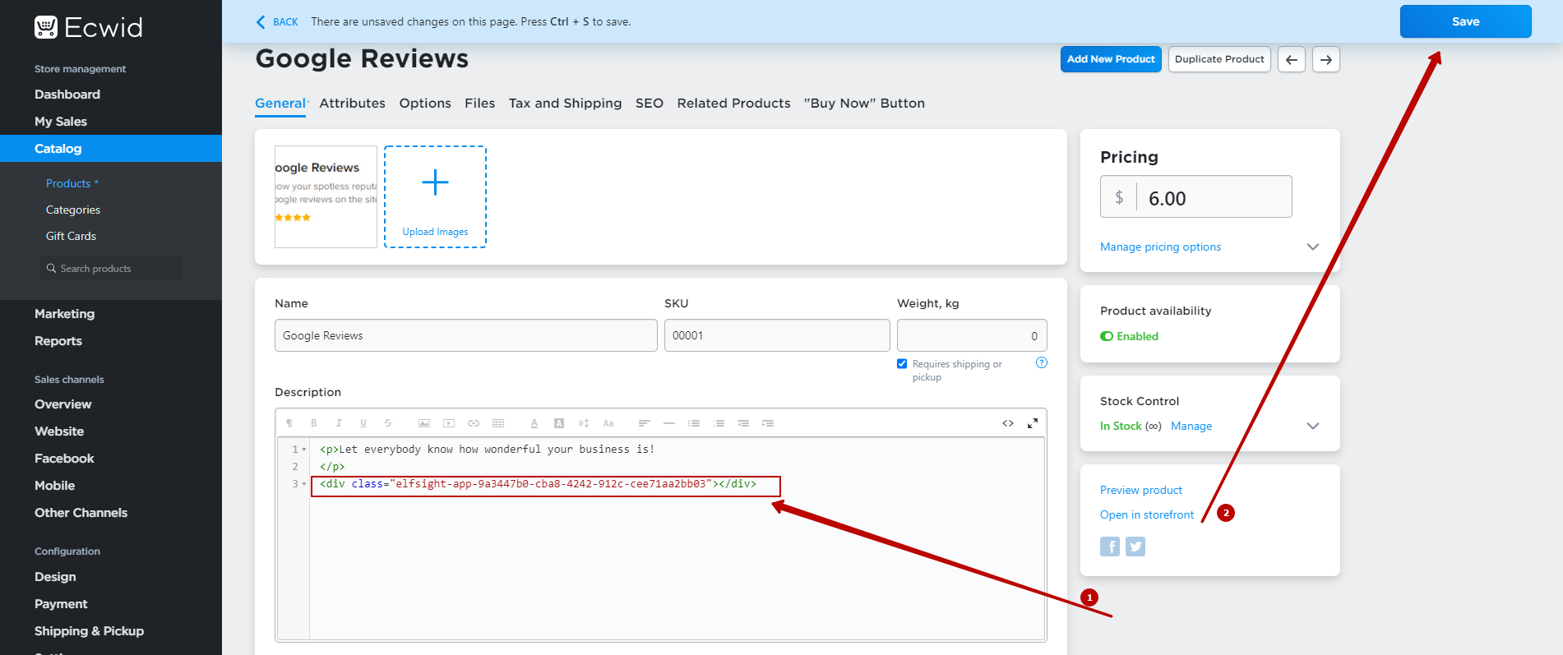Screen dimensions: 1563x655
Task: Click Open in storefront link
Action: coord(1147,514)
